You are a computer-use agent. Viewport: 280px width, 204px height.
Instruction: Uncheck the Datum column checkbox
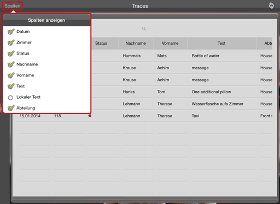pos(11,32)
